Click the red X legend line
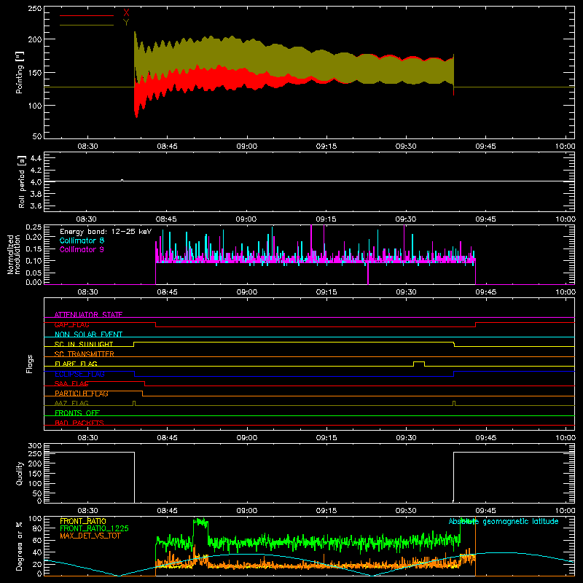Screen dimensions: 583x583 [x=87, y=15]
